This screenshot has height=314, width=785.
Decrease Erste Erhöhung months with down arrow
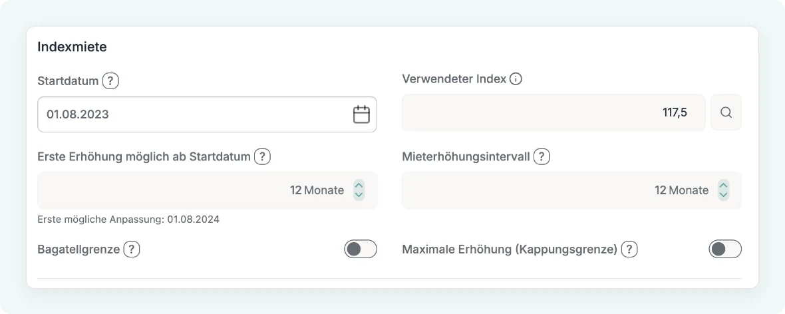pos(359,195)
